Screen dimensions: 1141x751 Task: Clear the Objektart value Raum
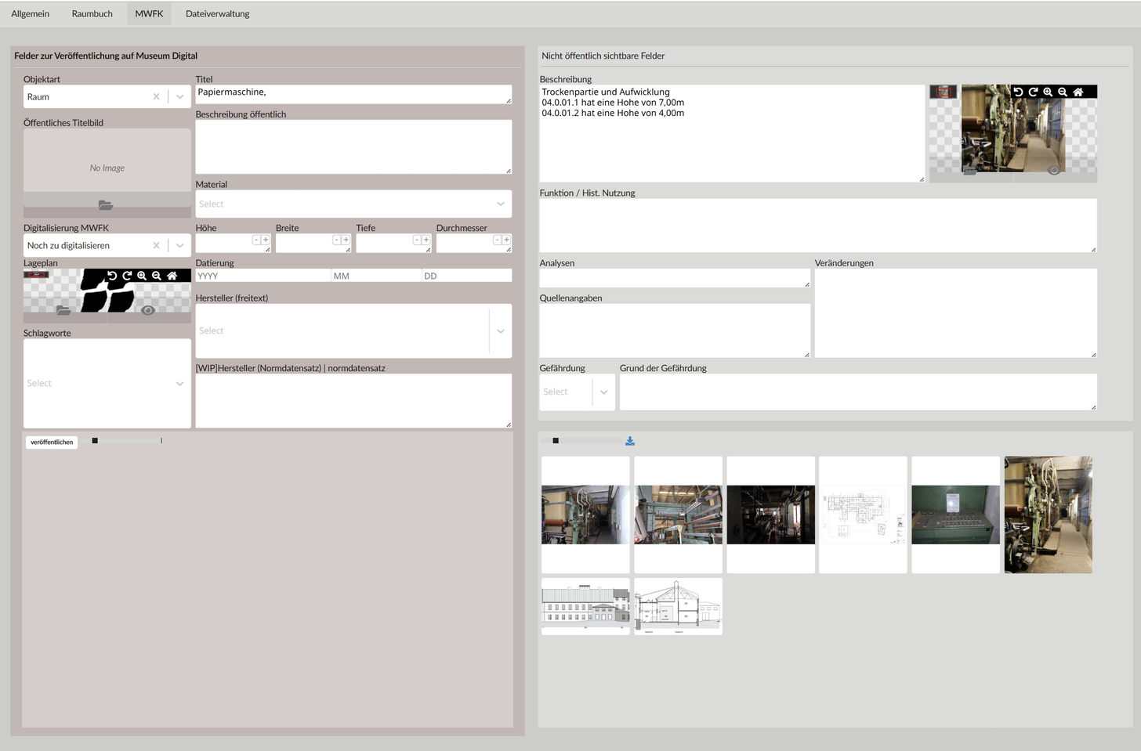pos(156,97)
